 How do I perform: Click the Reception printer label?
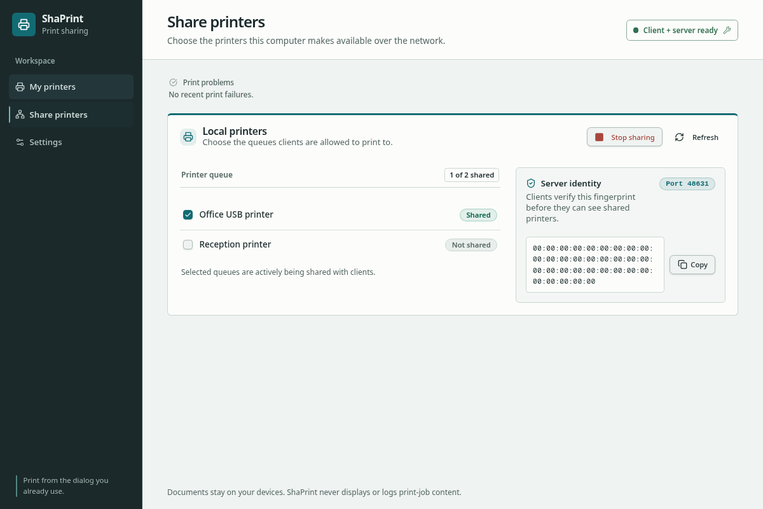pyautogui.click(x=235, y=244)
